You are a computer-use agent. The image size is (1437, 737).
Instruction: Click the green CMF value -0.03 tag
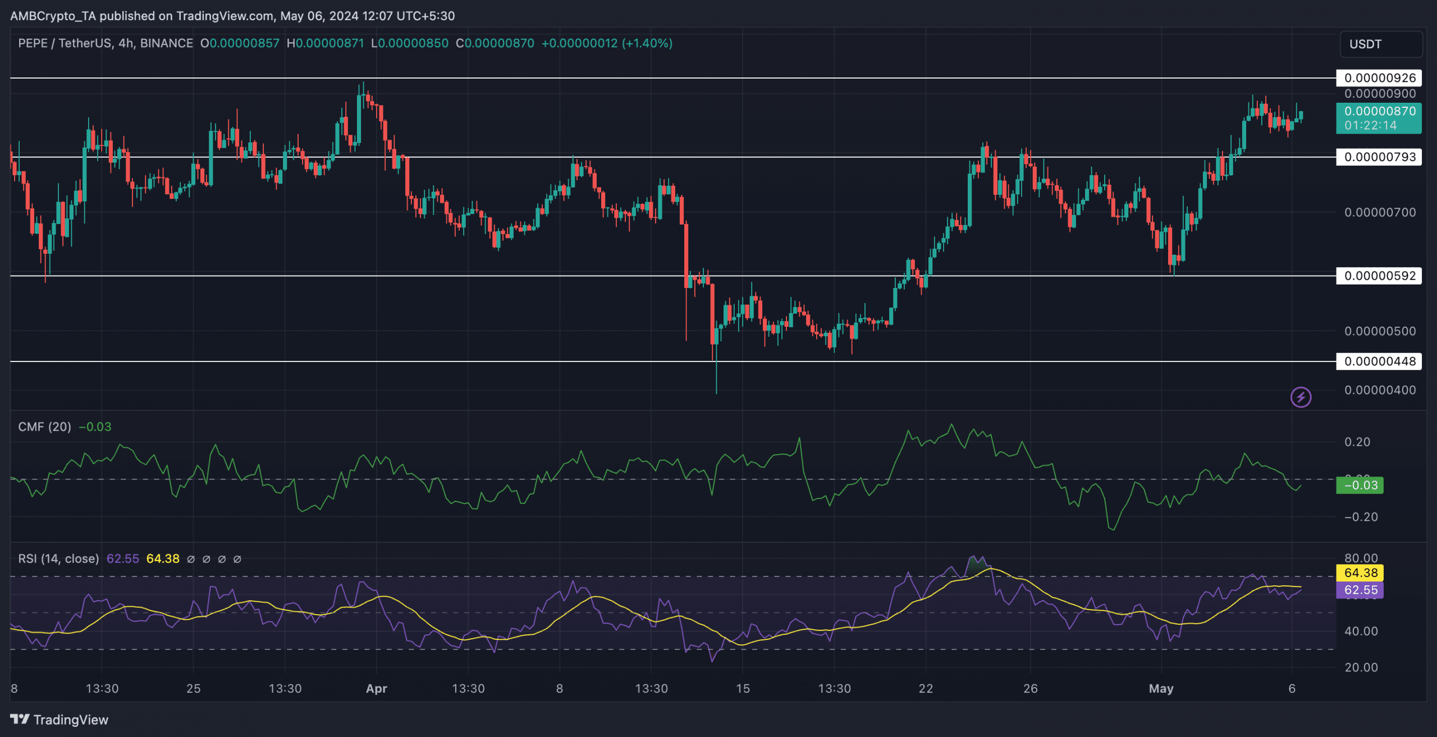pyautogui.click(x=1360, y=485)
